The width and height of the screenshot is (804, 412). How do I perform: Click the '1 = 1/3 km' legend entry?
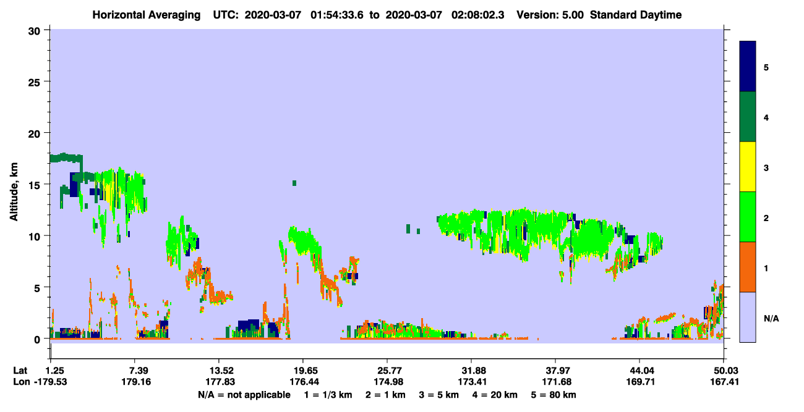point(328,395)
